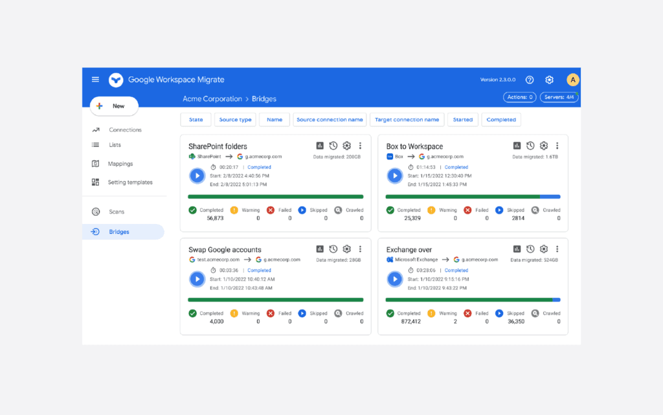The height and width of the screenshot is (415, 663).
Task: Open report chart icon for SharePoint folders
Action: coord(320,146)
